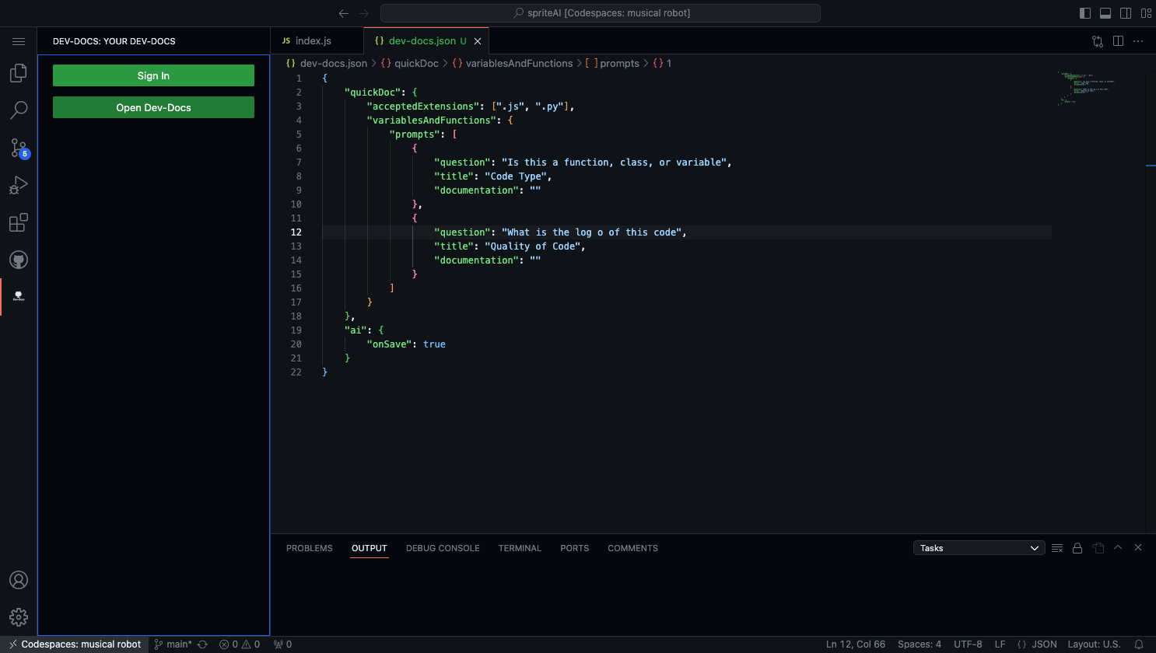Switch to the Terminal panel tab

pos(520,548)
